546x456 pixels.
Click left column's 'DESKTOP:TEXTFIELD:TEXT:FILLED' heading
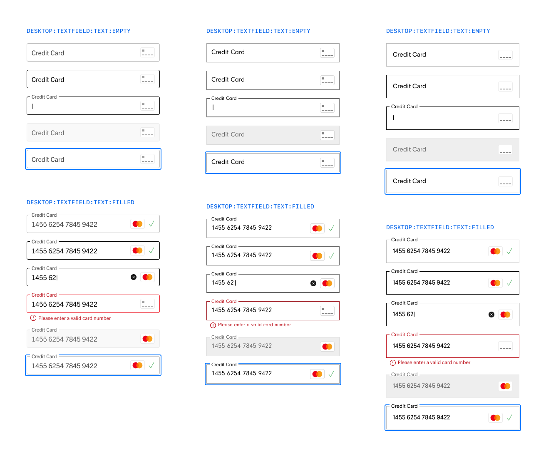[81, 202]
